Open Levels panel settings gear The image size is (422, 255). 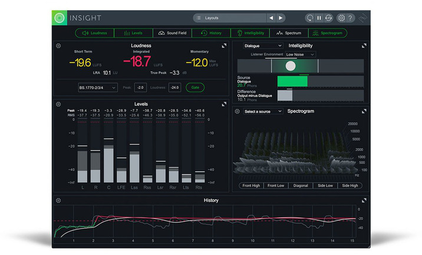coord(58,104)
